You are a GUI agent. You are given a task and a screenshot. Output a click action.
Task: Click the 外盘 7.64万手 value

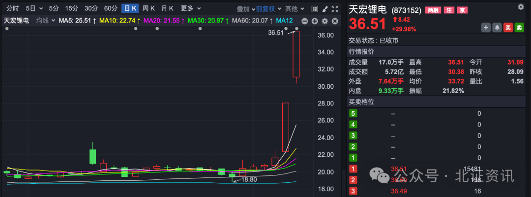pyautogui.click(x=391, y=81)
